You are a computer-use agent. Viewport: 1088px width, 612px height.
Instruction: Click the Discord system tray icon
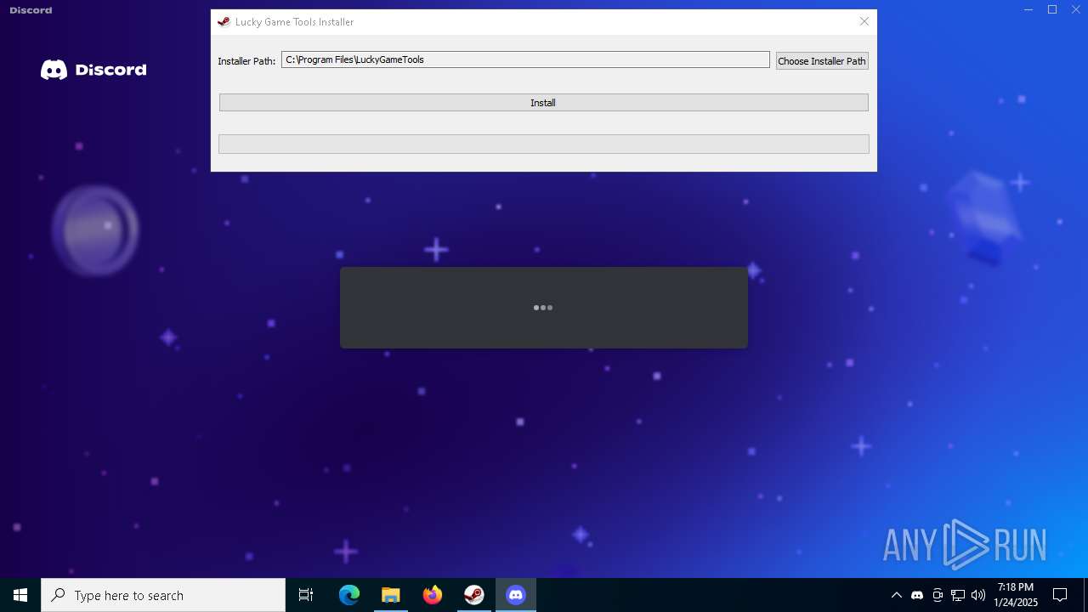[x=917, y=595]
